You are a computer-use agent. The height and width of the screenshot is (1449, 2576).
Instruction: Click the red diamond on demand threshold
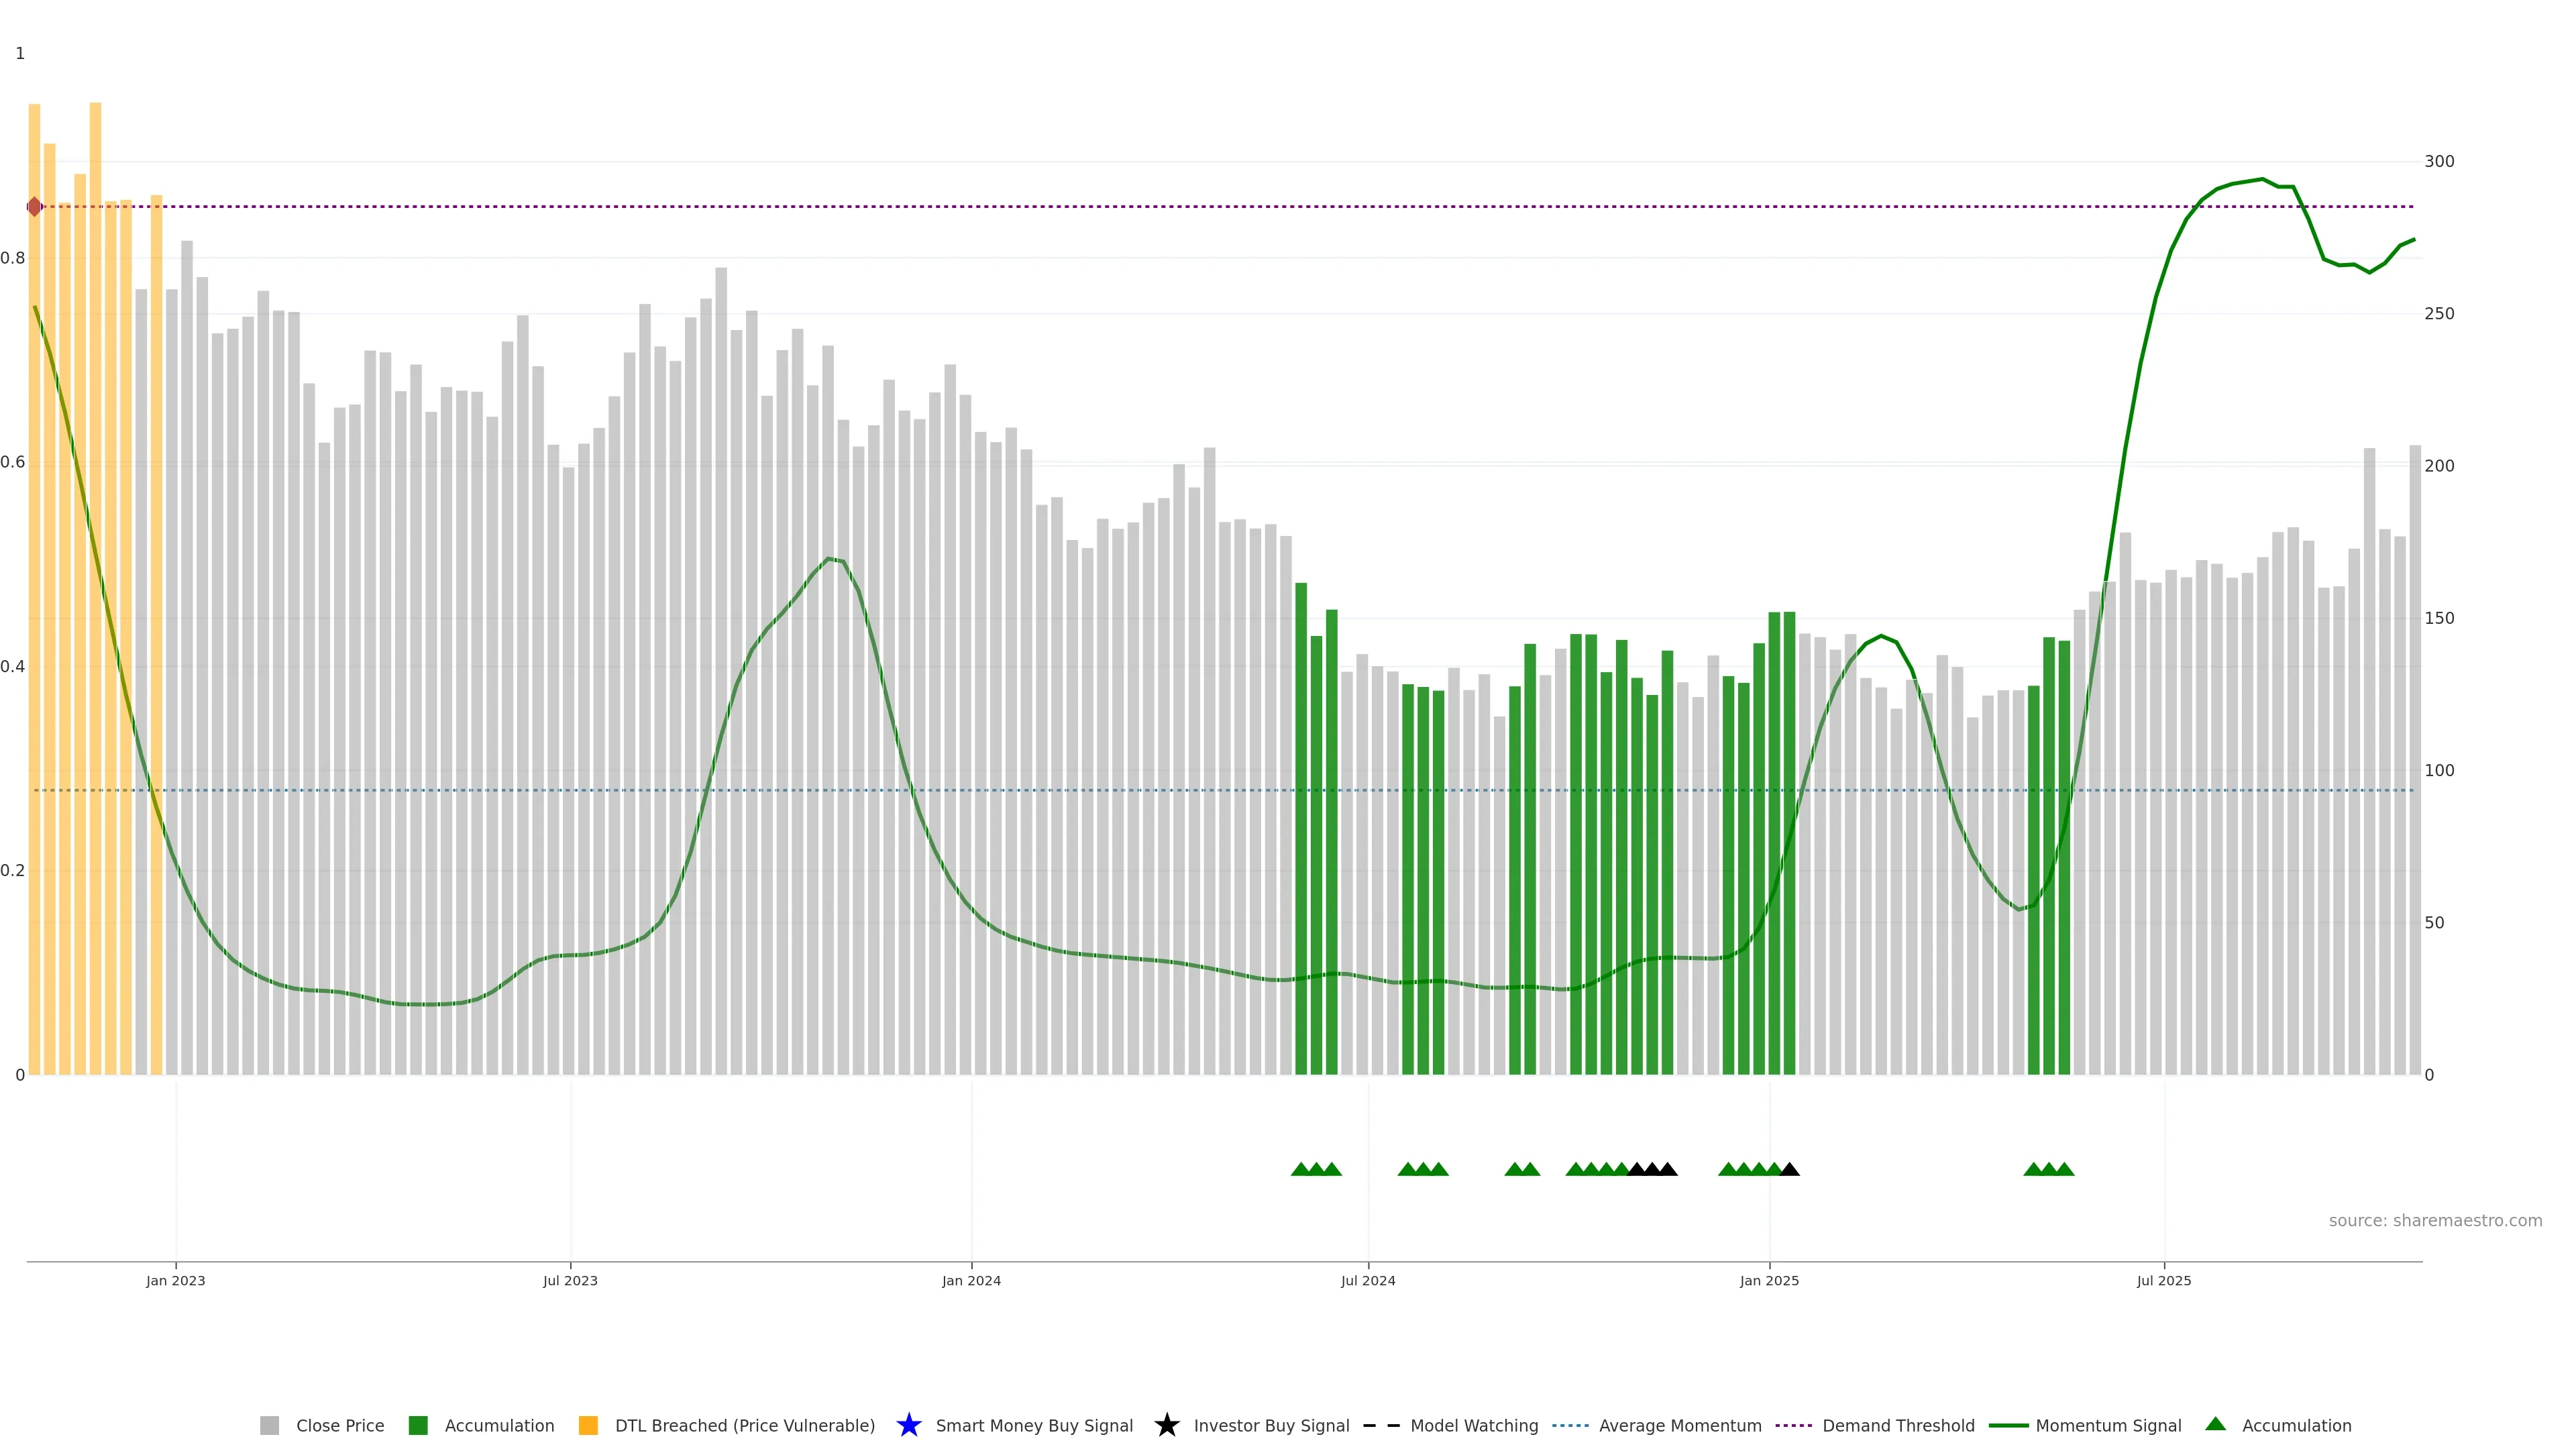point(35,207)
